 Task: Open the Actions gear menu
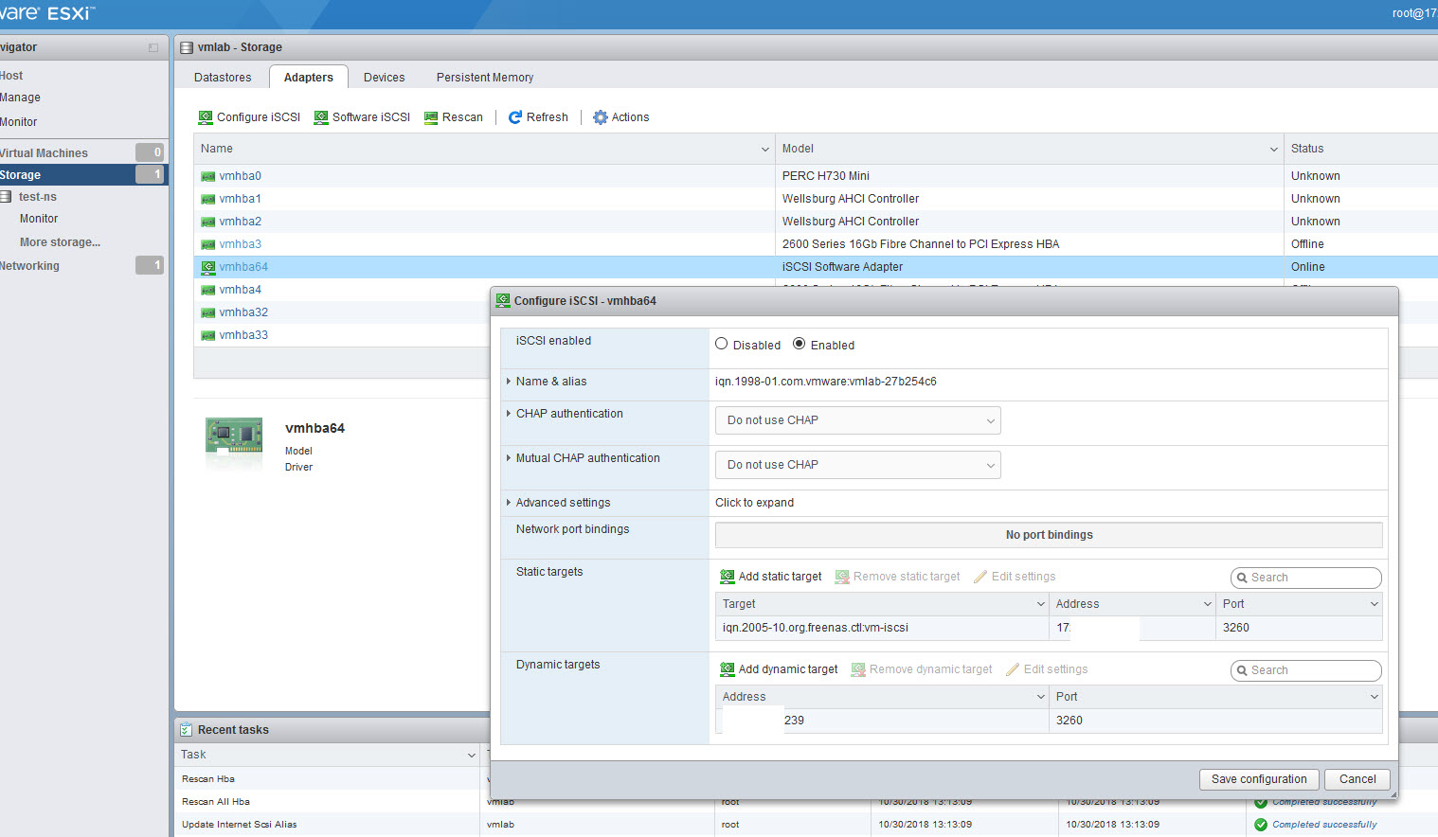600,117
